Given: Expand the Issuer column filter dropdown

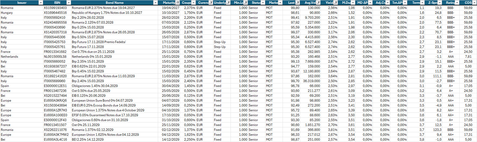Looking at the screenshot, I should 41,3.
